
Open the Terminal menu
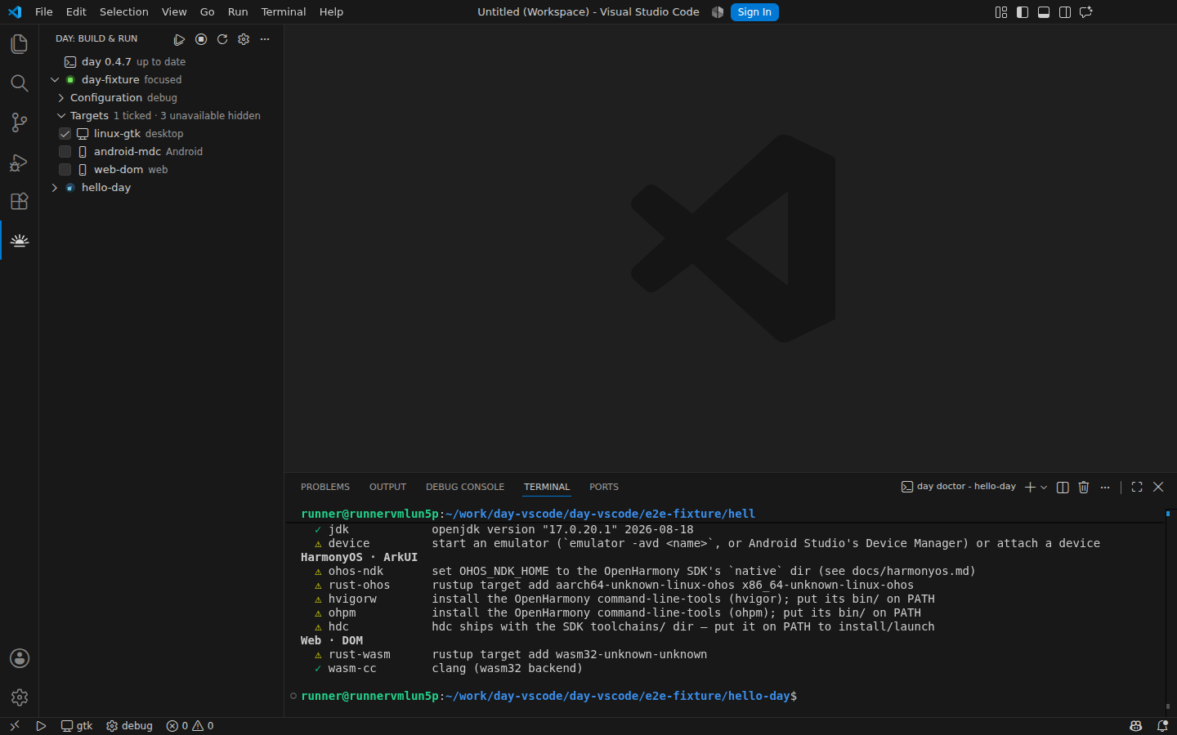point(284,12)
